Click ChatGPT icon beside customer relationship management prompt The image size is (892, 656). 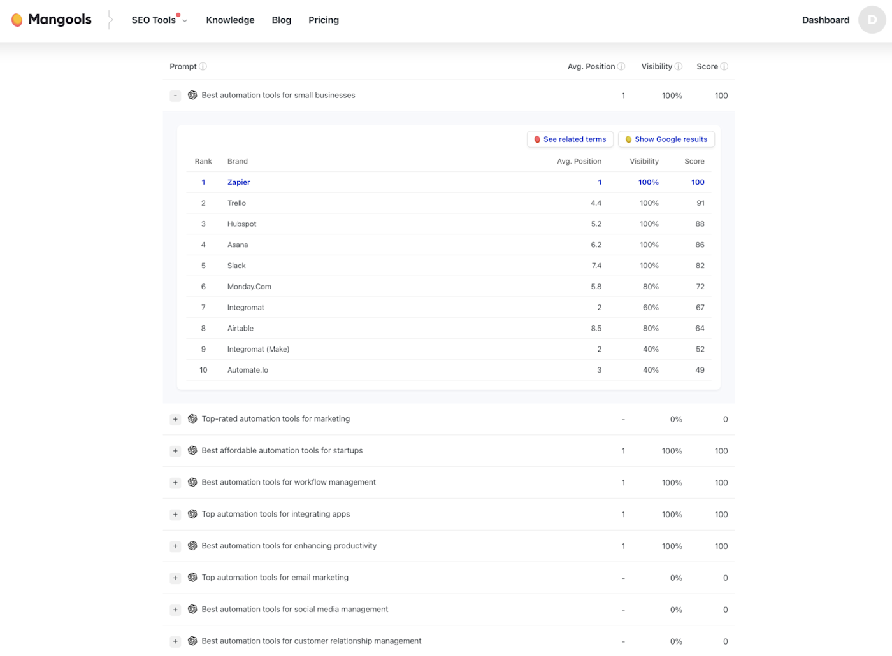click(x=192, y=641)
